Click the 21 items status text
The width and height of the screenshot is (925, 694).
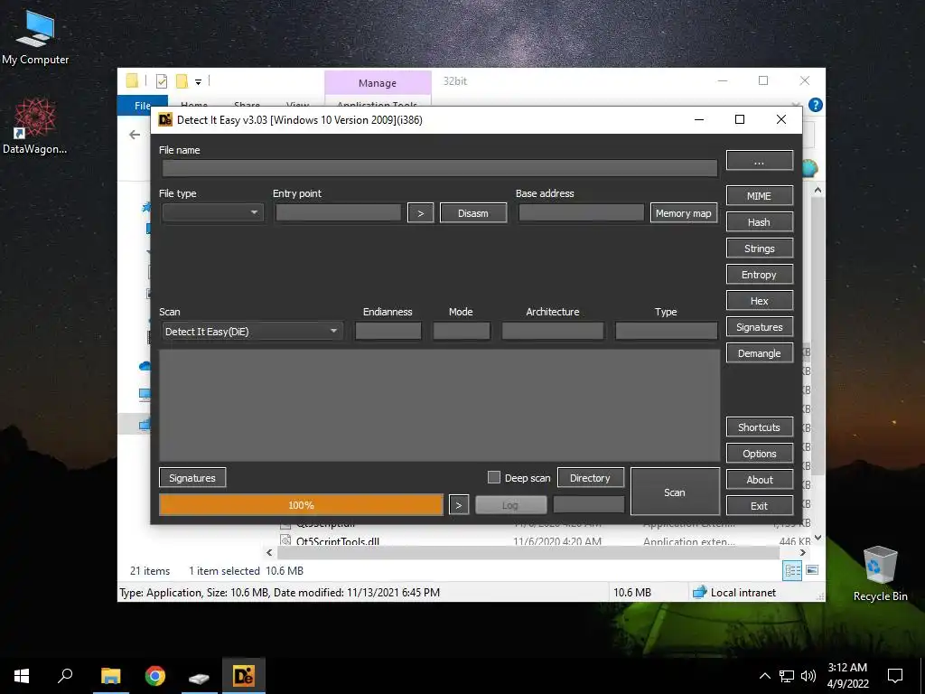tap(150, 571)
